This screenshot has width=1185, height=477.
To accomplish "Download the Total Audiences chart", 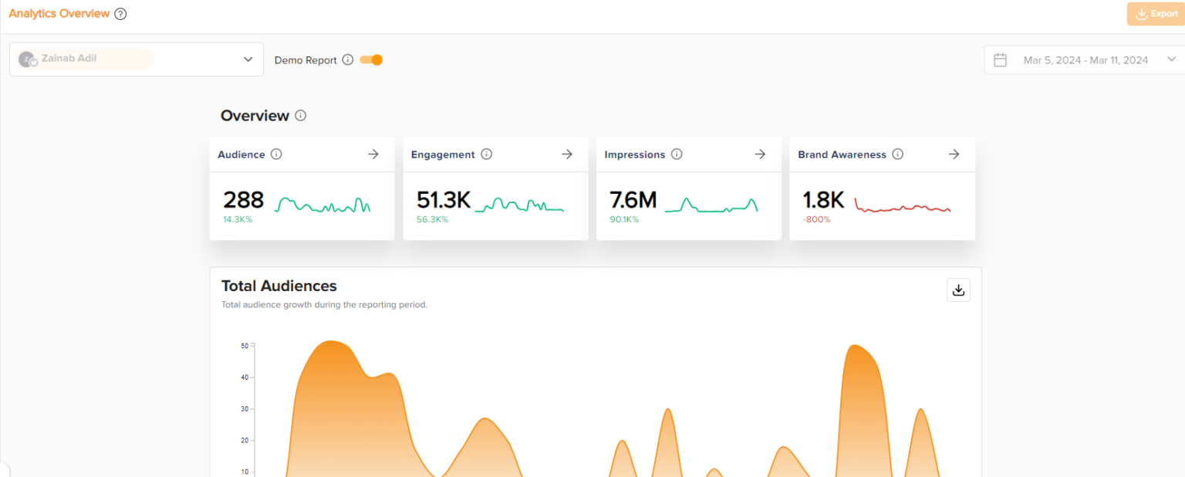I will (958, 289).
